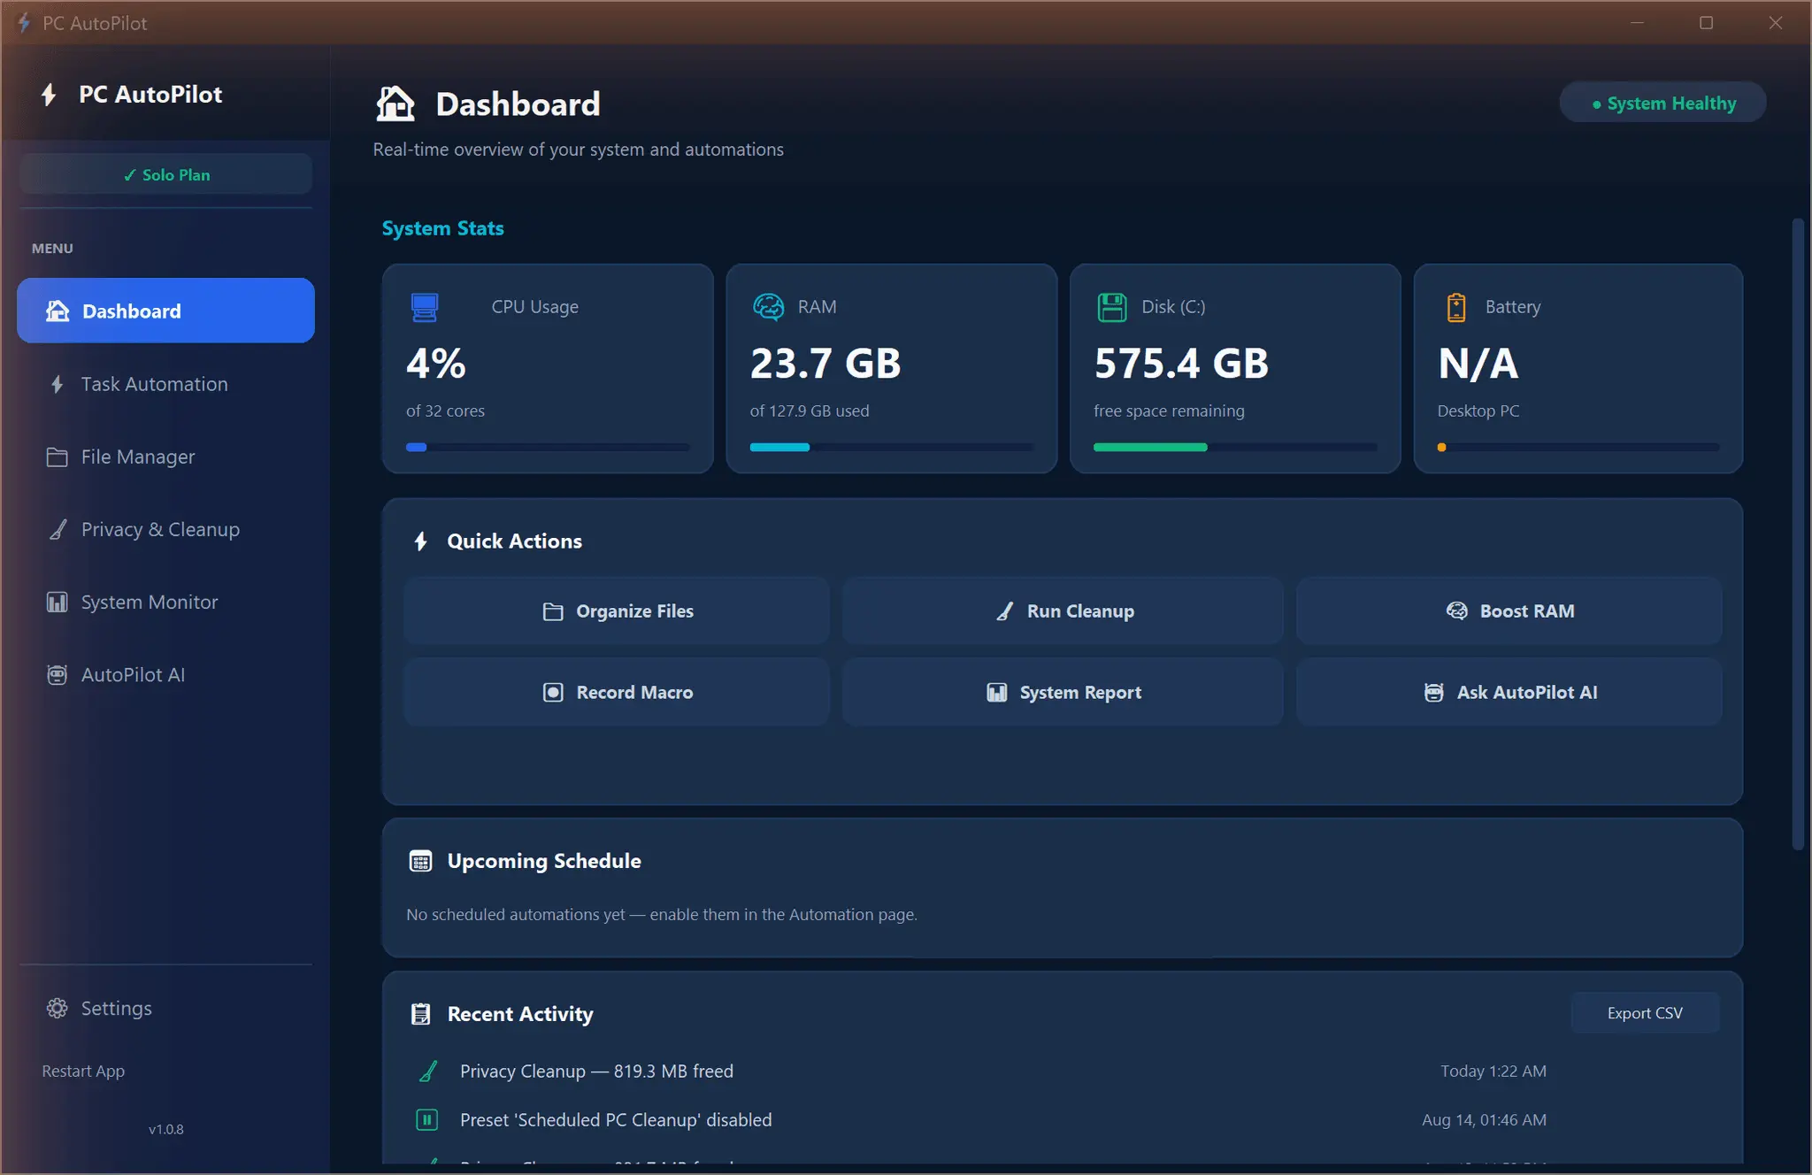
Task: Click the System Stats heading
Action: pos(442,228)
